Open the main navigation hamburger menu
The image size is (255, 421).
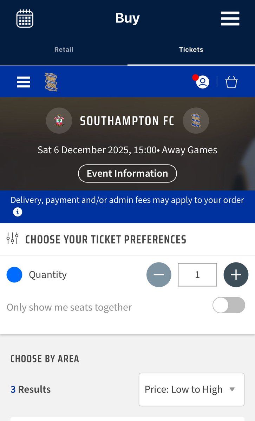(230, 18)
